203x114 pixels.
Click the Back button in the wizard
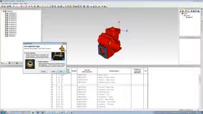click(53, 72)
